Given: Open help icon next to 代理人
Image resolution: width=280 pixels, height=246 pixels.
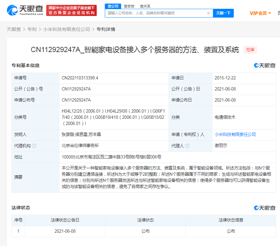Looking at the screenshot, I should click(187, 146).
